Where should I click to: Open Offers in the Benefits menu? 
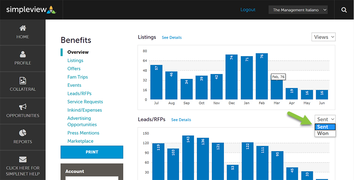(x=74, y=69)
